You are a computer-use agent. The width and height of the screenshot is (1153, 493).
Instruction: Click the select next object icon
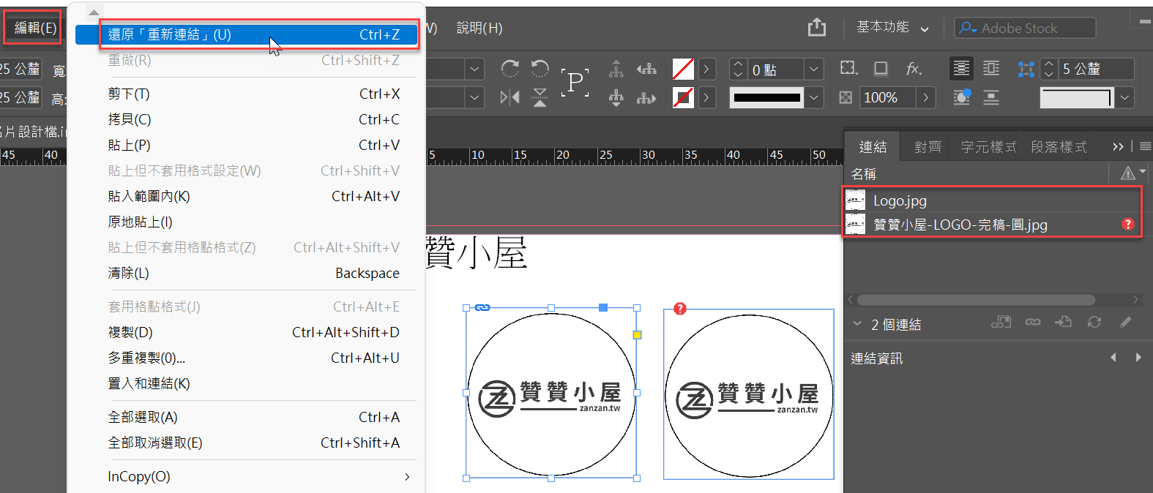[x=646, y=97]
